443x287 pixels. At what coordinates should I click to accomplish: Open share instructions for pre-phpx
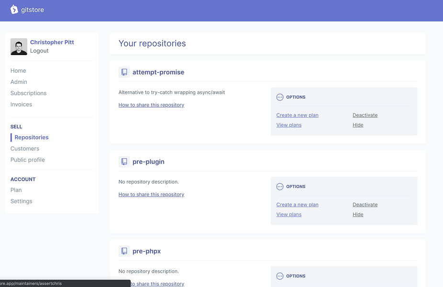[157, 284]
